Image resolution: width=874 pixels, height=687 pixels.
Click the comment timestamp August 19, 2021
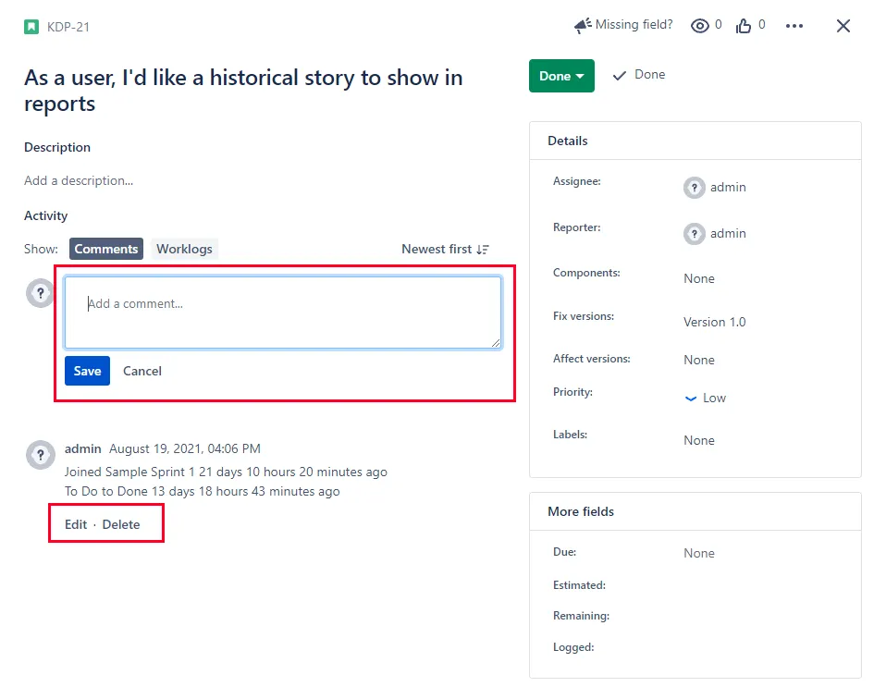tap(184, 448)
